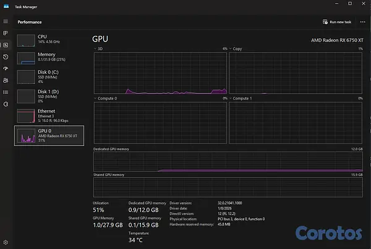Select Disk 1 (D:) entry
Image resolution: width=371 pixels, height=249 pixels.
[x=49, y=96]
